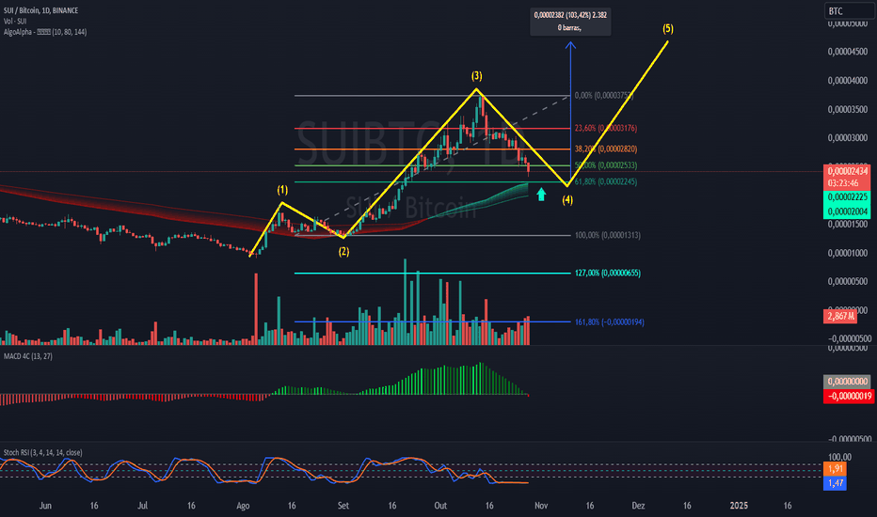
Task: Click the 0,00004000 price axis label
Action: pyautogui.click(x=847, y=81)
